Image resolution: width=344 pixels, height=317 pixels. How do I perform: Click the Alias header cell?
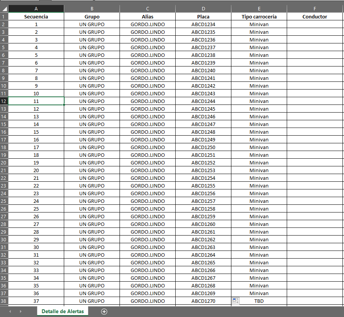tap(148, 17)
